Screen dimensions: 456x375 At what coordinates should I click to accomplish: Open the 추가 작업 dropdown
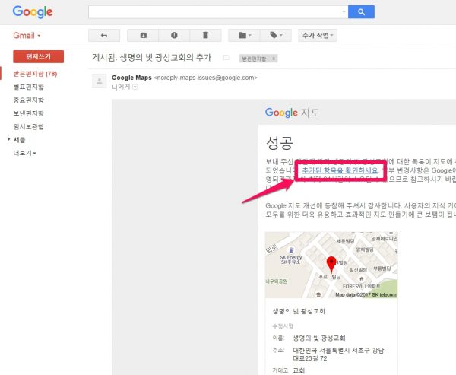click(318, 36)
